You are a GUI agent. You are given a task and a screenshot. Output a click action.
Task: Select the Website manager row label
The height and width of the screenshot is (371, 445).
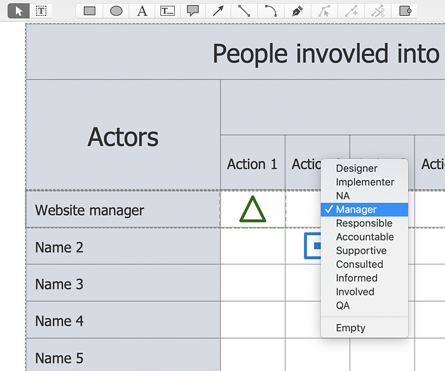(90, 210)
